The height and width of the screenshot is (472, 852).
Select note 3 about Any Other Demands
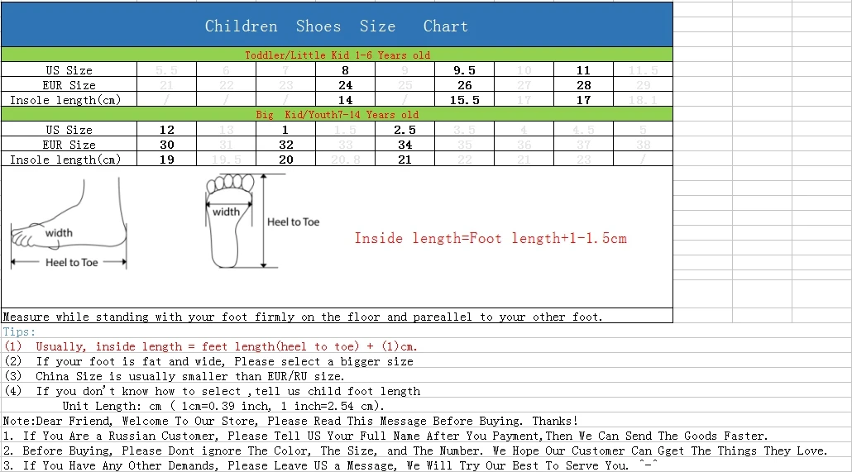pyautogui.click(x=330, y=465)
